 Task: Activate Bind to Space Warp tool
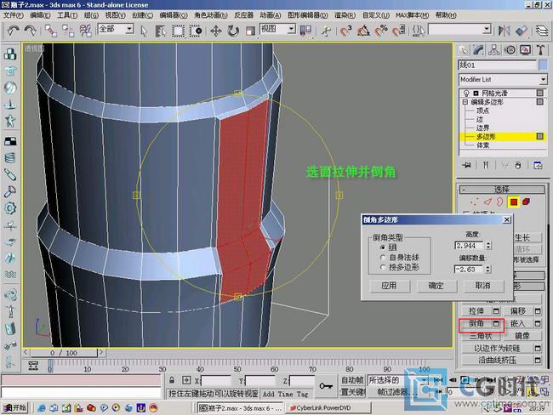point(85,31)
